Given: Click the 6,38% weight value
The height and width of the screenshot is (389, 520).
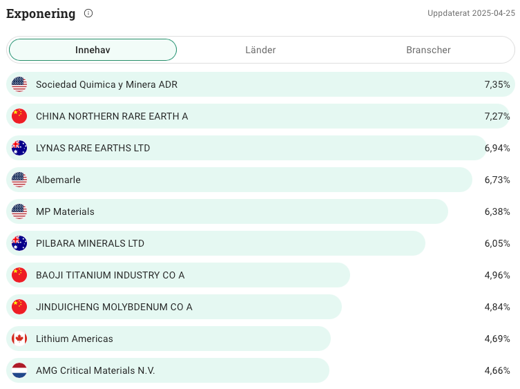Looking at the screenshot, I should (497, 211).
